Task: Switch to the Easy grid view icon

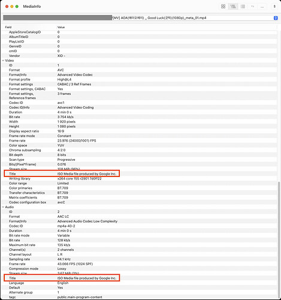Action: (x=223, y=7)
